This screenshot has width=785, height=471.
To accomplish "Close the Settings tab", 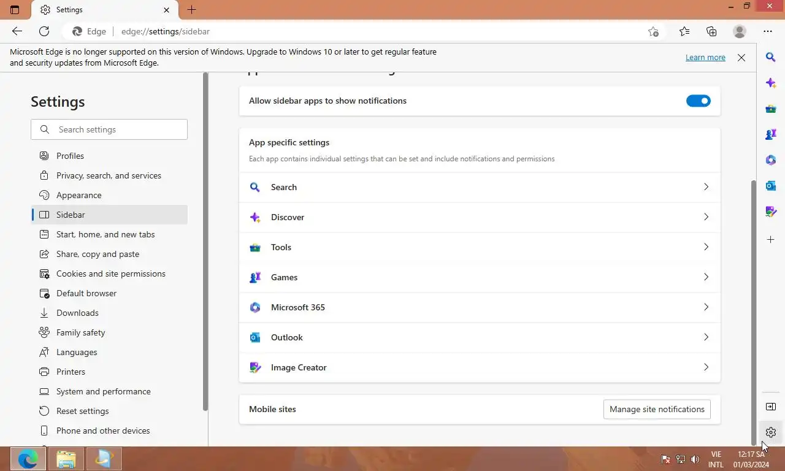I will click(x=167, y=10).
